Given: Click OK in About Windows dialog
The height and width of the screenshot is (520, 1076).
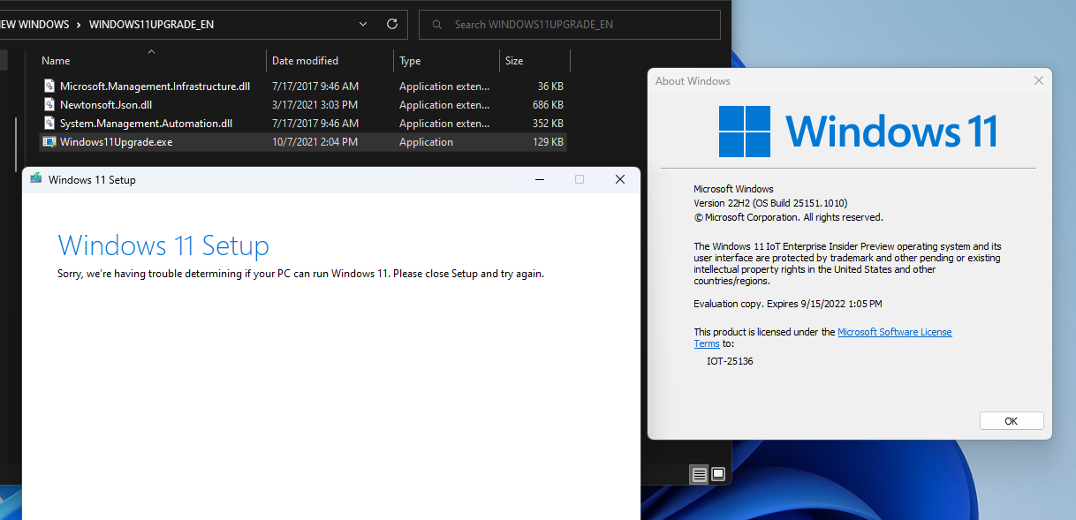Looking at the screenshot, I should 1012,421.
